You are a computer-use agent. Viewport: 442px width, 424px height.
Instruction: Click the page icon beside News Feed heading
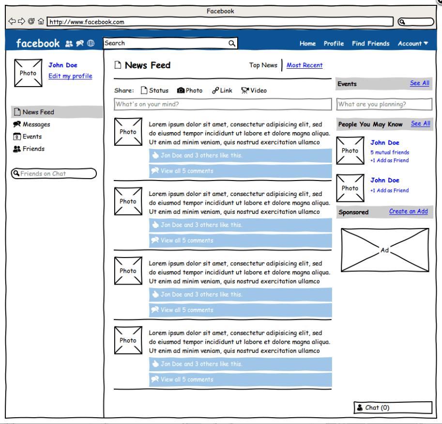(x=118, y=65)
